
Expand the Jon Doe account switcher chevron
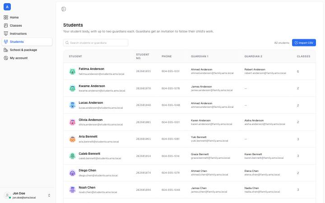click(49, 195)
